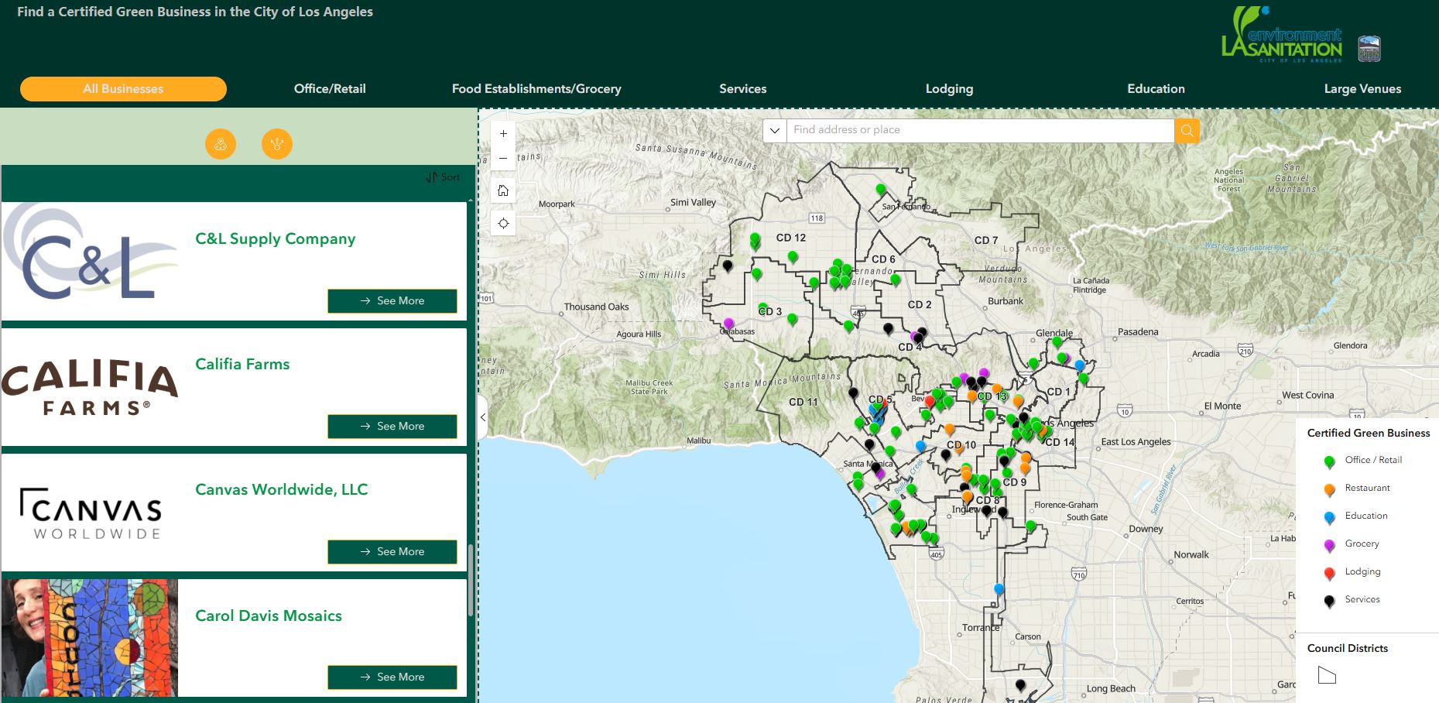Open the Sort options for the list
This screenshot has width=1439, height=703.
(443, 177)
